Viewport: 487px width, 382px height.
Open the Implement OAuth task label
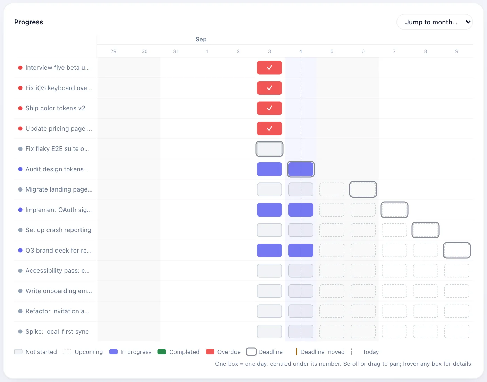(59, 210)
